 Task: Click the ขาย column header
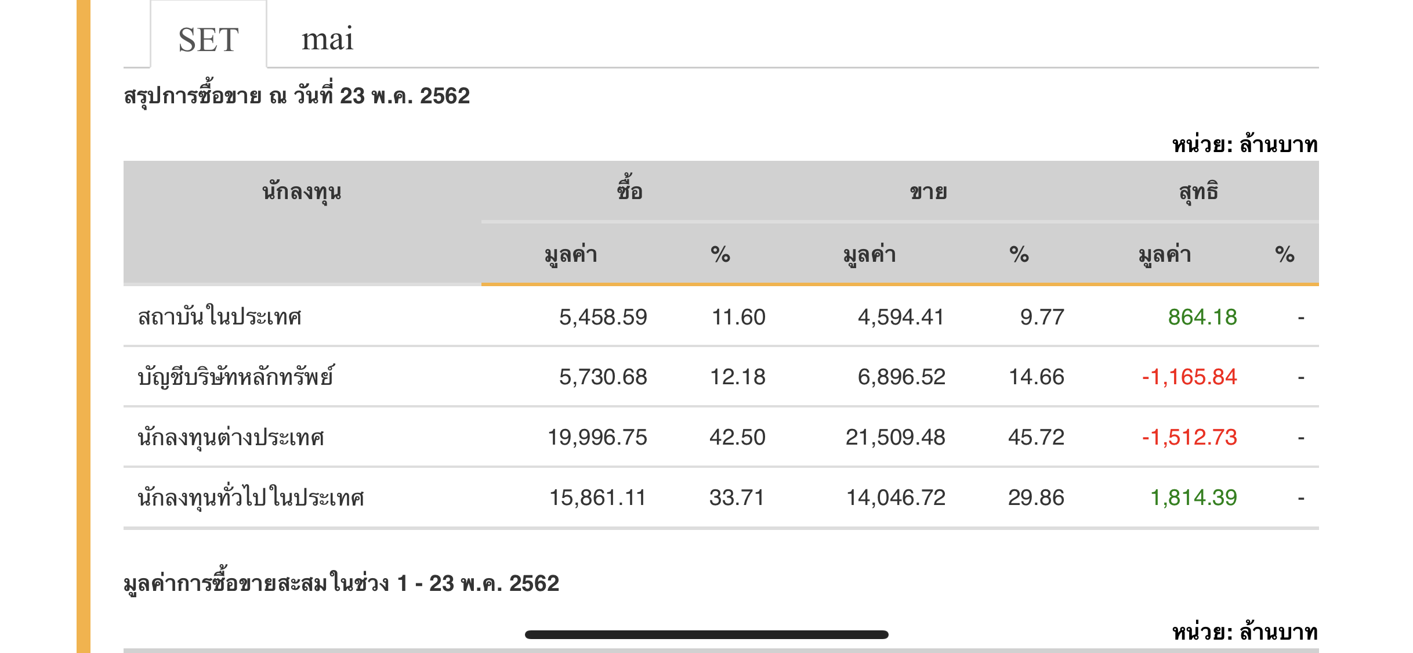click(x=928, y=192)
